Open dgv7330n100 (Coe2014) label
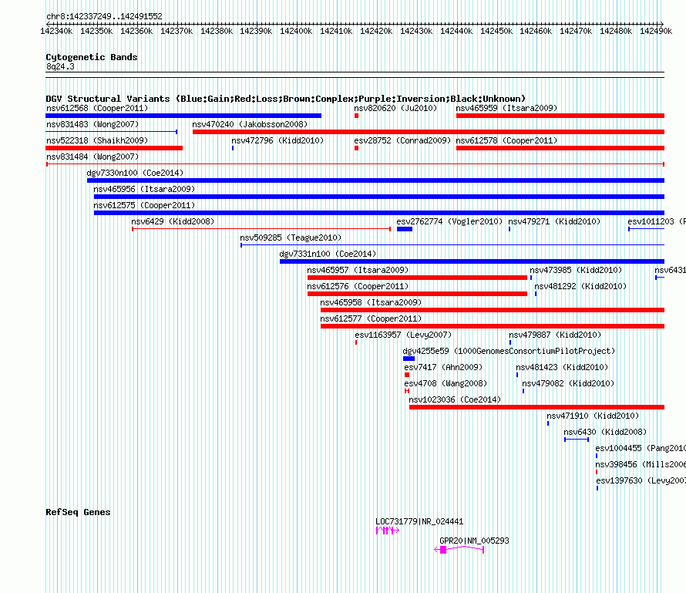Screen dimensions: 686x593 (x=135, y=173)
